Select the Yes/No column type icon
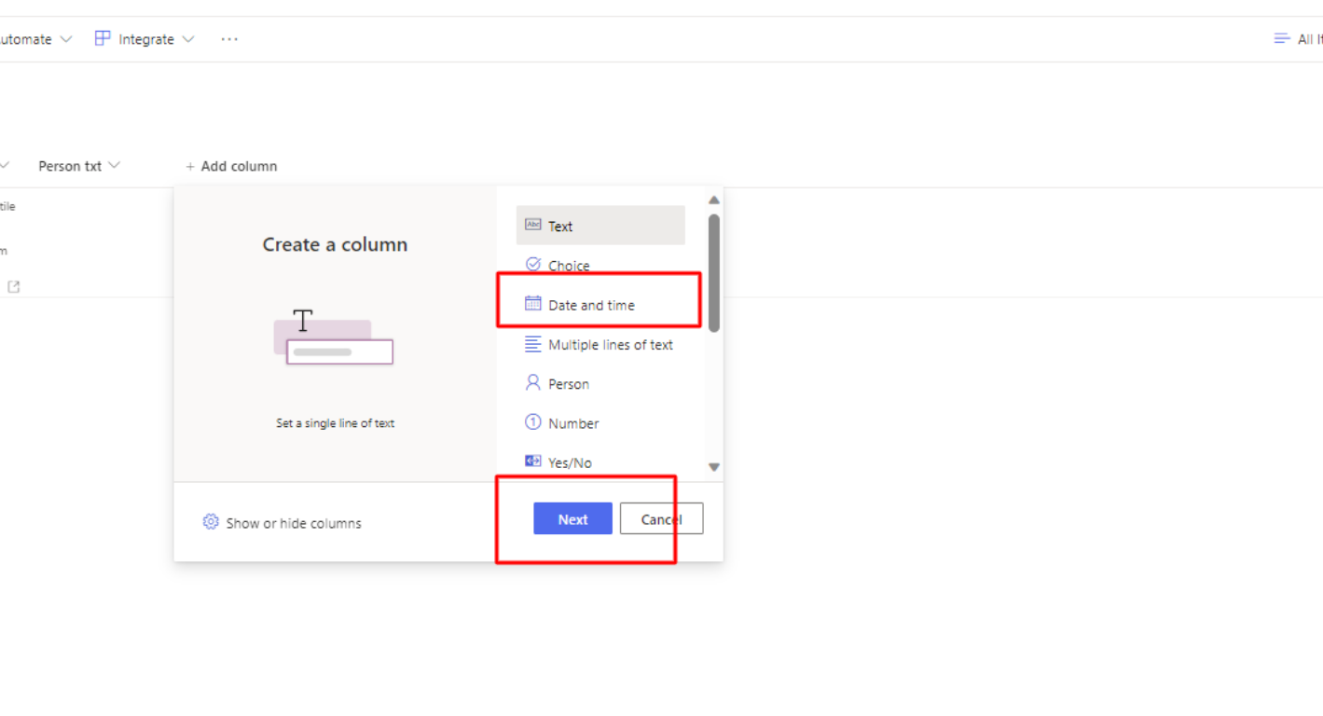The width and height of the screenshot is (1323, 716). click(x=532, y=461)
